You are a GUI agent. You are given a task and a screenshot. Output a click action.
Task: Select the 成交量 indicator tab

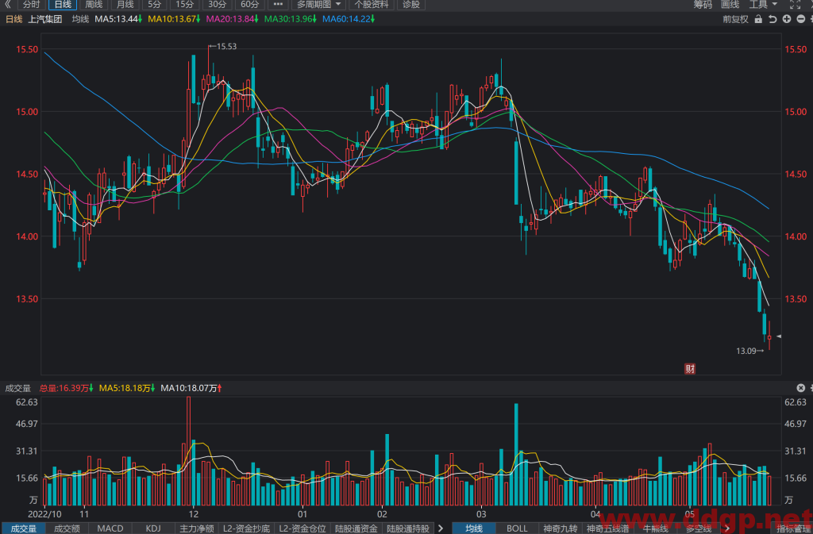(x=23, y=528)
